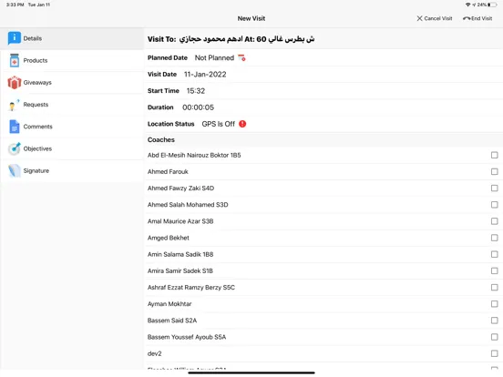Image resolution: width=503 pixels, height=377 pixels.
Task: Click the 11-Jan-2022 visit date value
Action: pos(205,75)
